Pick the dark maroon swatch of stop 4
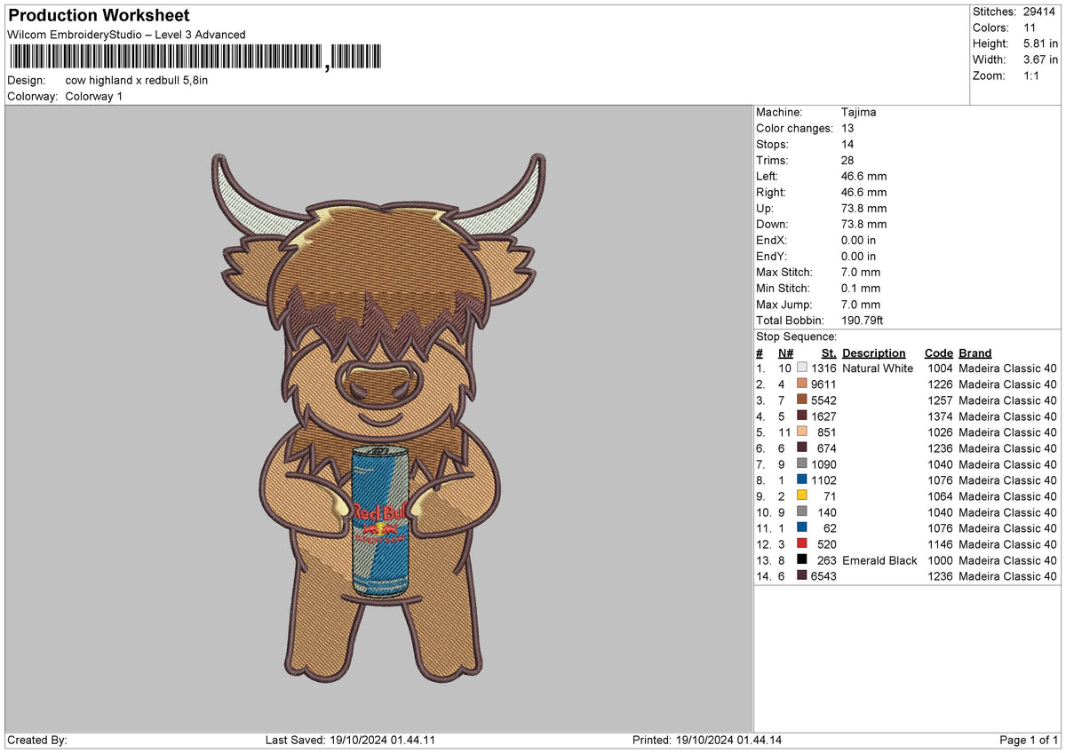 802,416
